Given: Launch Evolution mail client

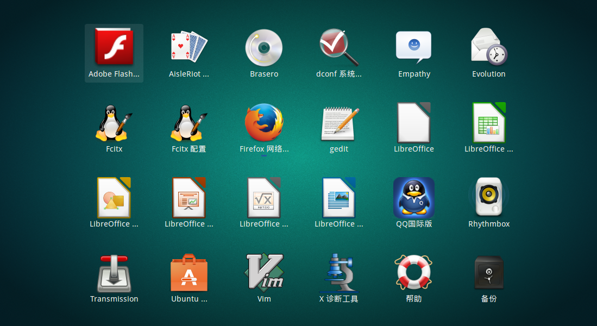Looking at the screenshot, I should click(489, 47).
